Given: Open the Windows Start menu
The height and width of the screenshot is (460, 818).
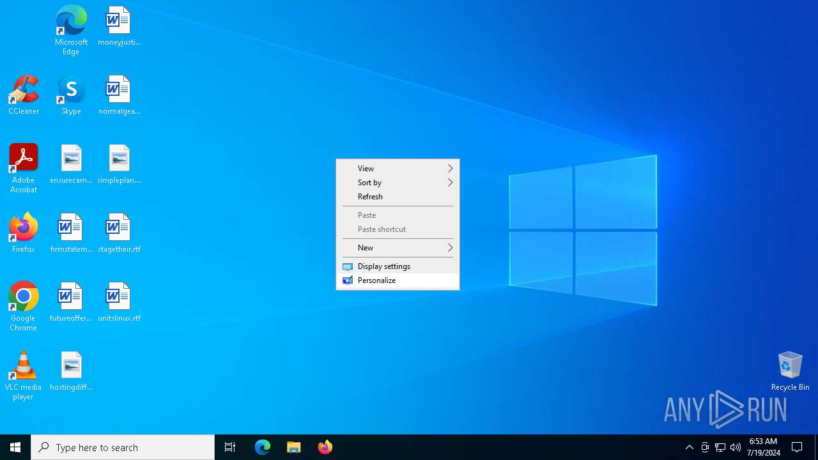Looking at the screenshot, I should point(15,447).
